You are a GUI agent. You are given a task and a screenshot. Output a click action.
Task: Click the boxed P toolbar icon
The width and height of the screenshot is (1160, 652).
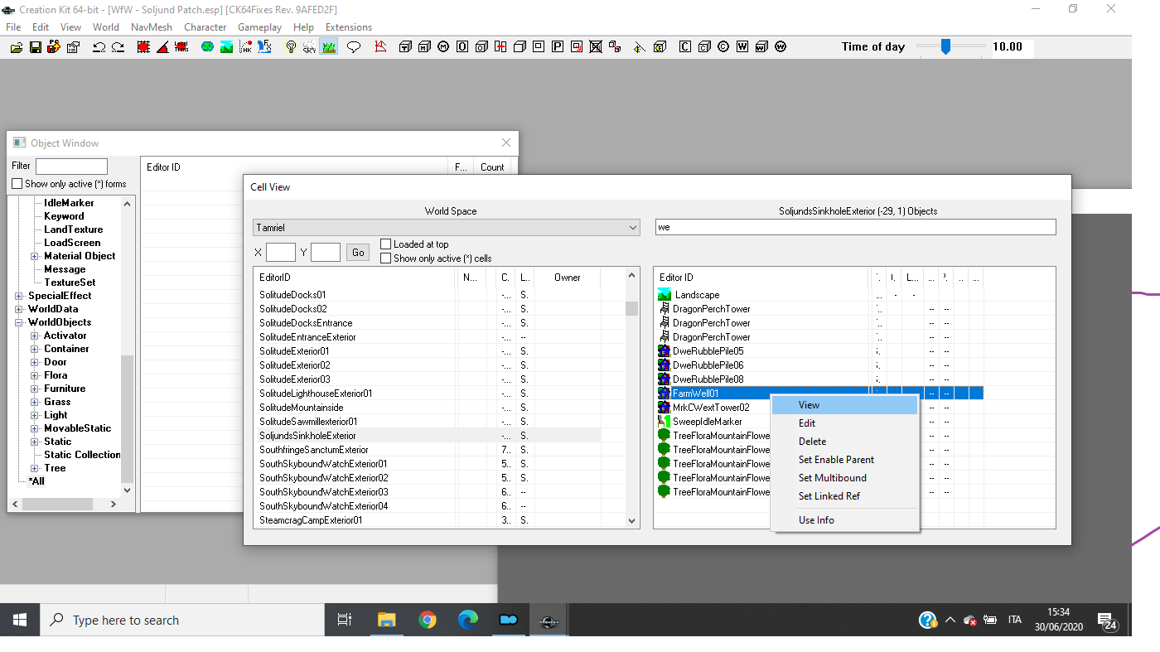558,47
